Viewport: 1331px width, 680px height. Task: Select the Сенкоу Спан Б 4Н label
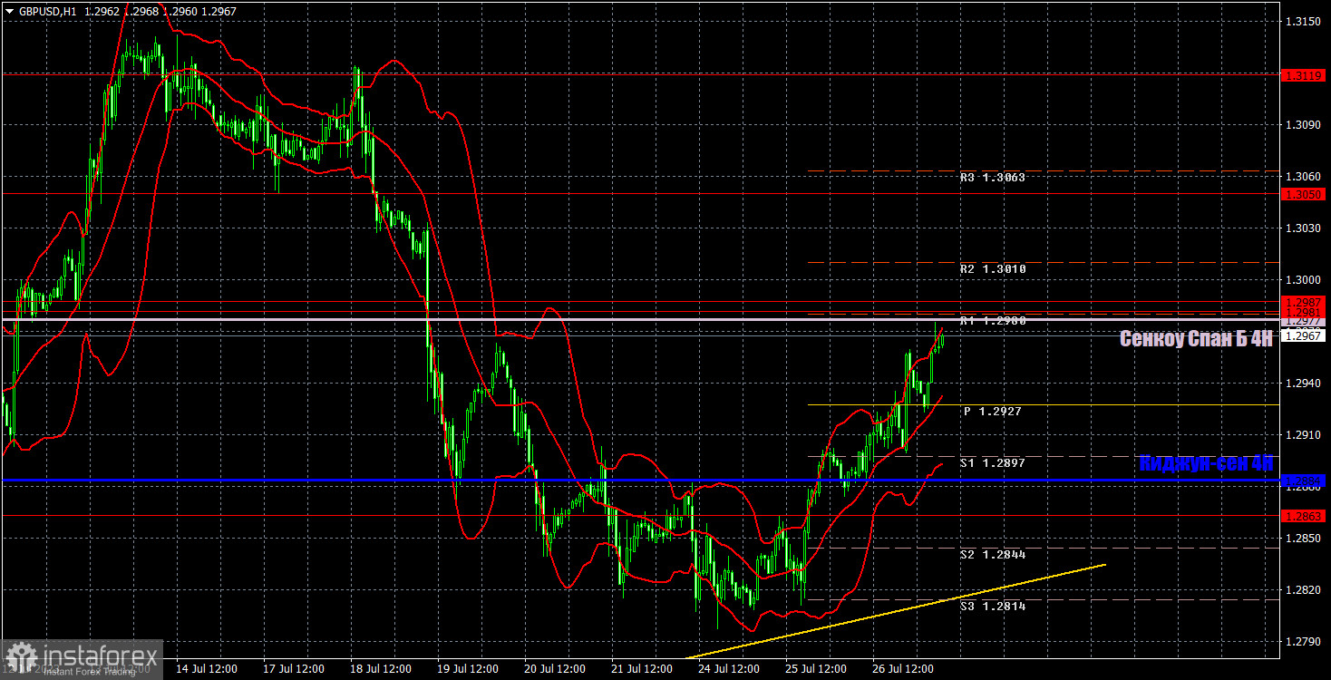click(x=1196, y=339)
